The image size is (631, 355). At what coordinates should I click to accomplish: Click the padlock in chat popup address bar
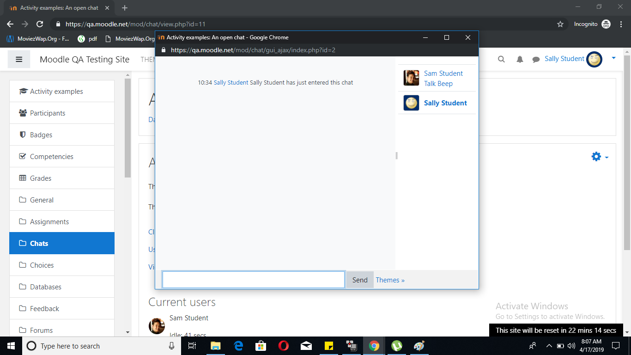(x=163, y=50)
